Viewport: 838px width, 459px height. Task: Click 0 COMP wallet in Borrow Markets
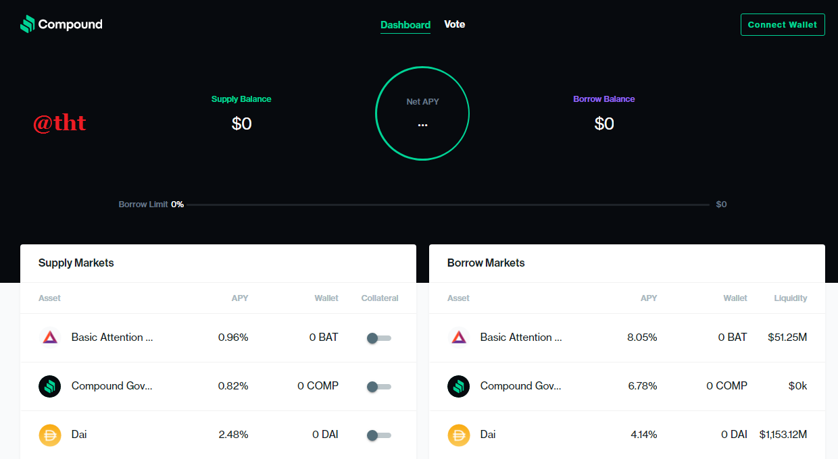[x=726, y=386]
